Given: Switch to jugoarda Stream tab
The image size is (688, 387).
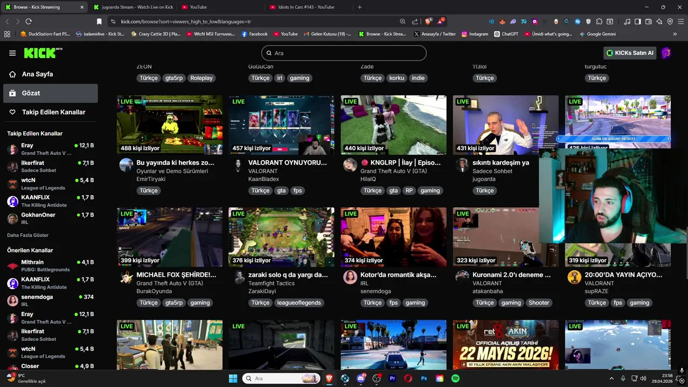Looking at the screenshot, I should (133, 7).
